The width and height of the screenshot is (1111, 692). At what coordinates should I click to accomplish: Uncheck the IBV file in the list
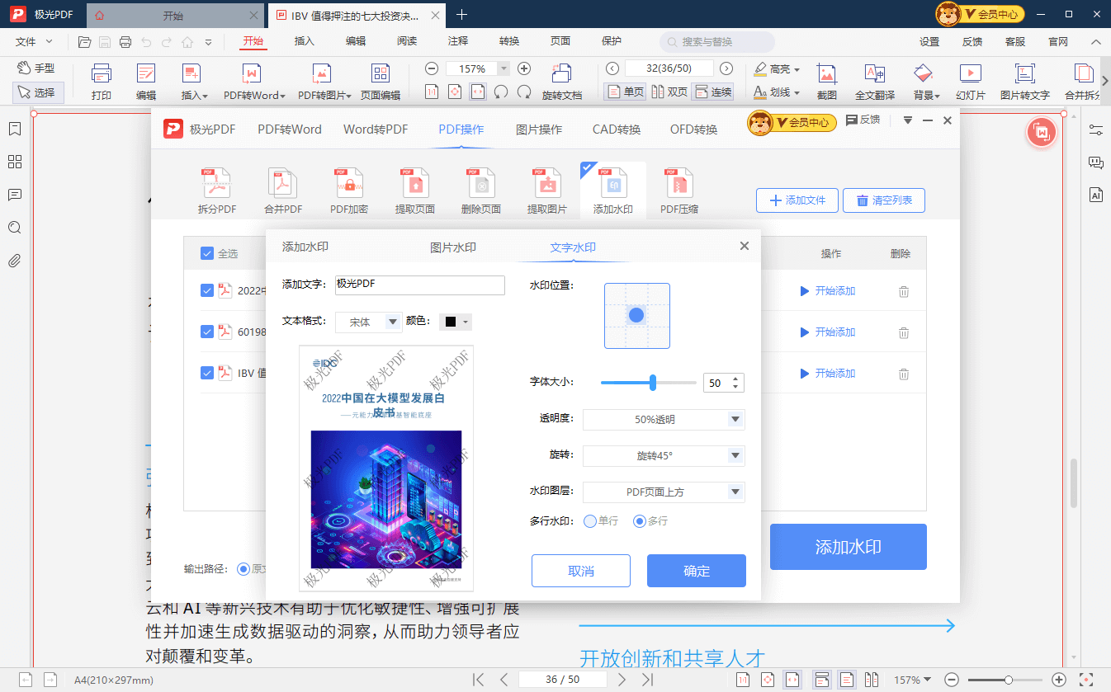[208, 373]
